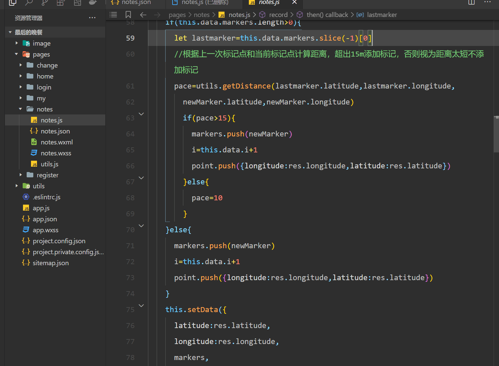Switch to the deleted notes.js tab
The height and width of the screenshot is (366, 499).
(x=205, y=3)
